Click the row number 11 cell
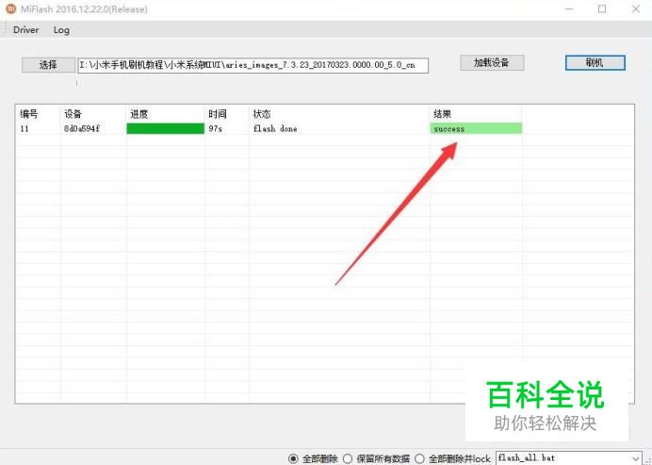 24,128
